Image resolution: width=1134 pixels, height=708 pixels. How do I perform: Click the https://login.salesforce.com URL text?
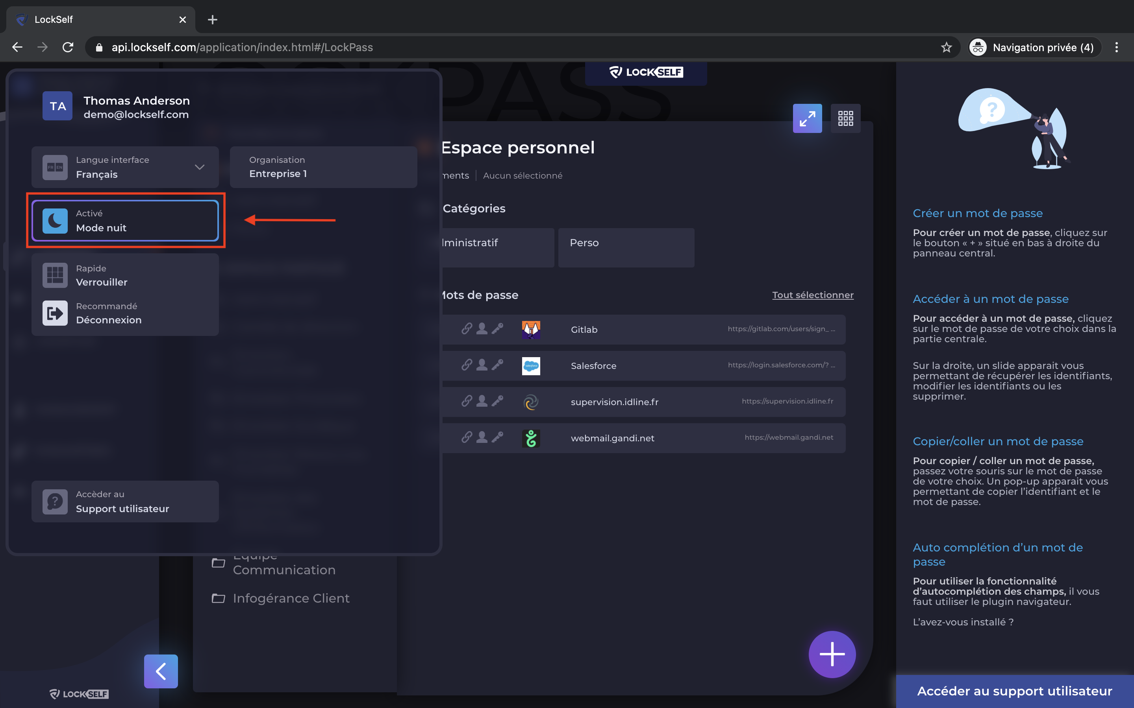(781, 365)
